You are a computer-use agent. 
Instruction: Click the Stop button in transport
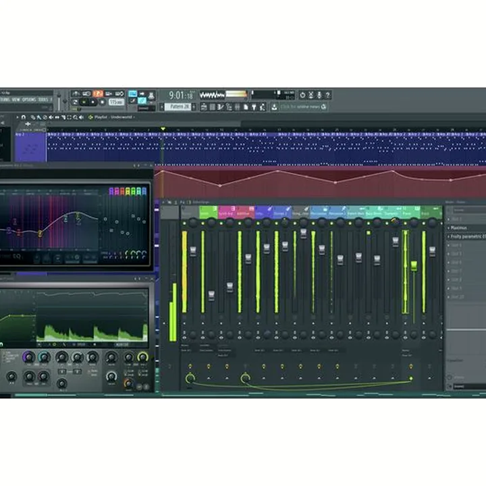pos(93,102)
